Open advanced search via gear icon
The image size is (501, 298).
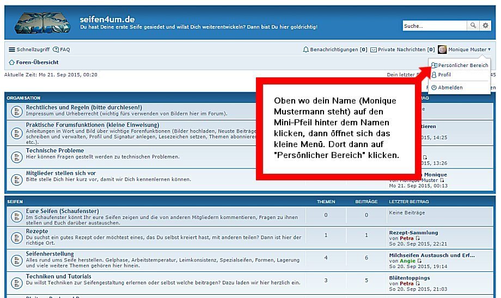[x=485, y=26]
